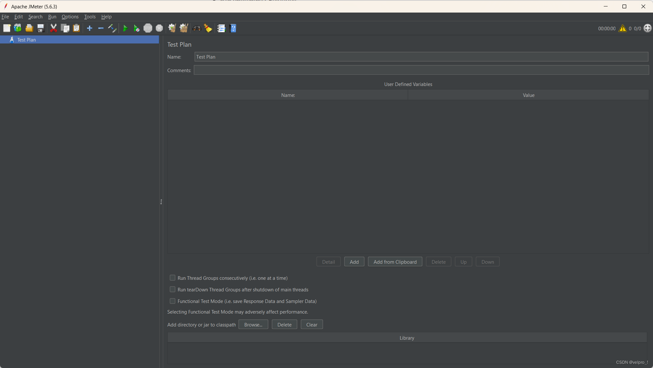Click the blue plus Expand All icon

point(89,28)
